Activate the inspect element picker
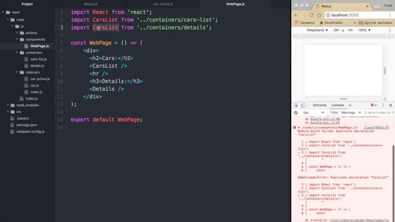 click(x=296, y=105)
